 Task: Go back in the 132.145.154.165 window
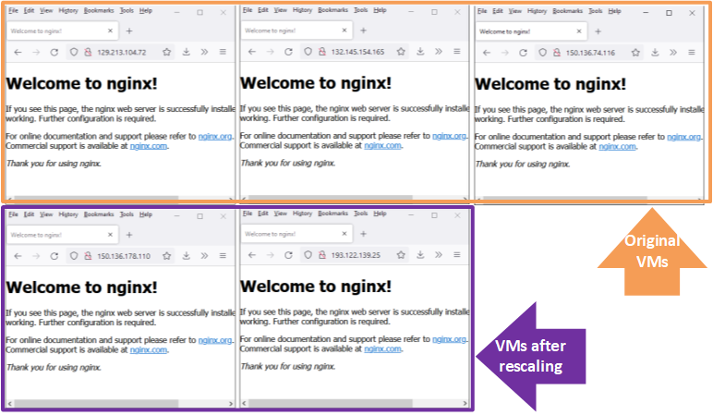tap(252, 52)
